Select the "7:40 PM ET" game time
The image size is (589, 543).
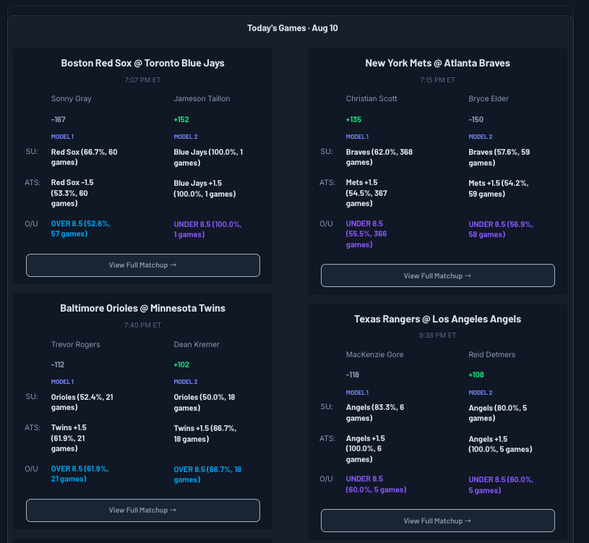coord(143,325)
